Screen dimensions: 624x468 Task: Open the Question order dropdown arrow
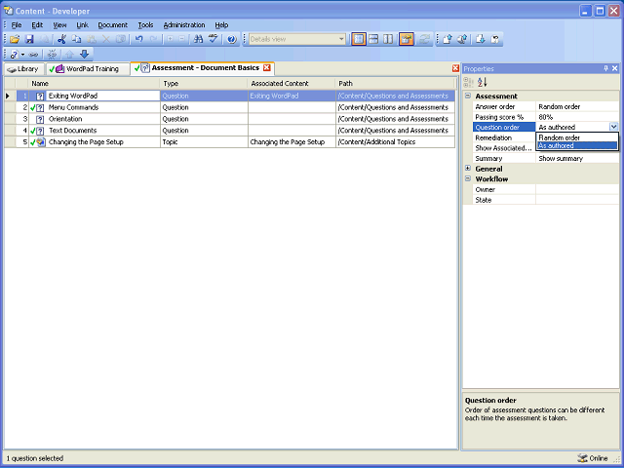(613, 127)
